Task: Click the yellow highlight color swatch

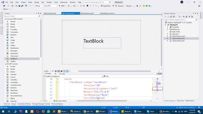Action: pyautogui.click(x=144, y=6)
